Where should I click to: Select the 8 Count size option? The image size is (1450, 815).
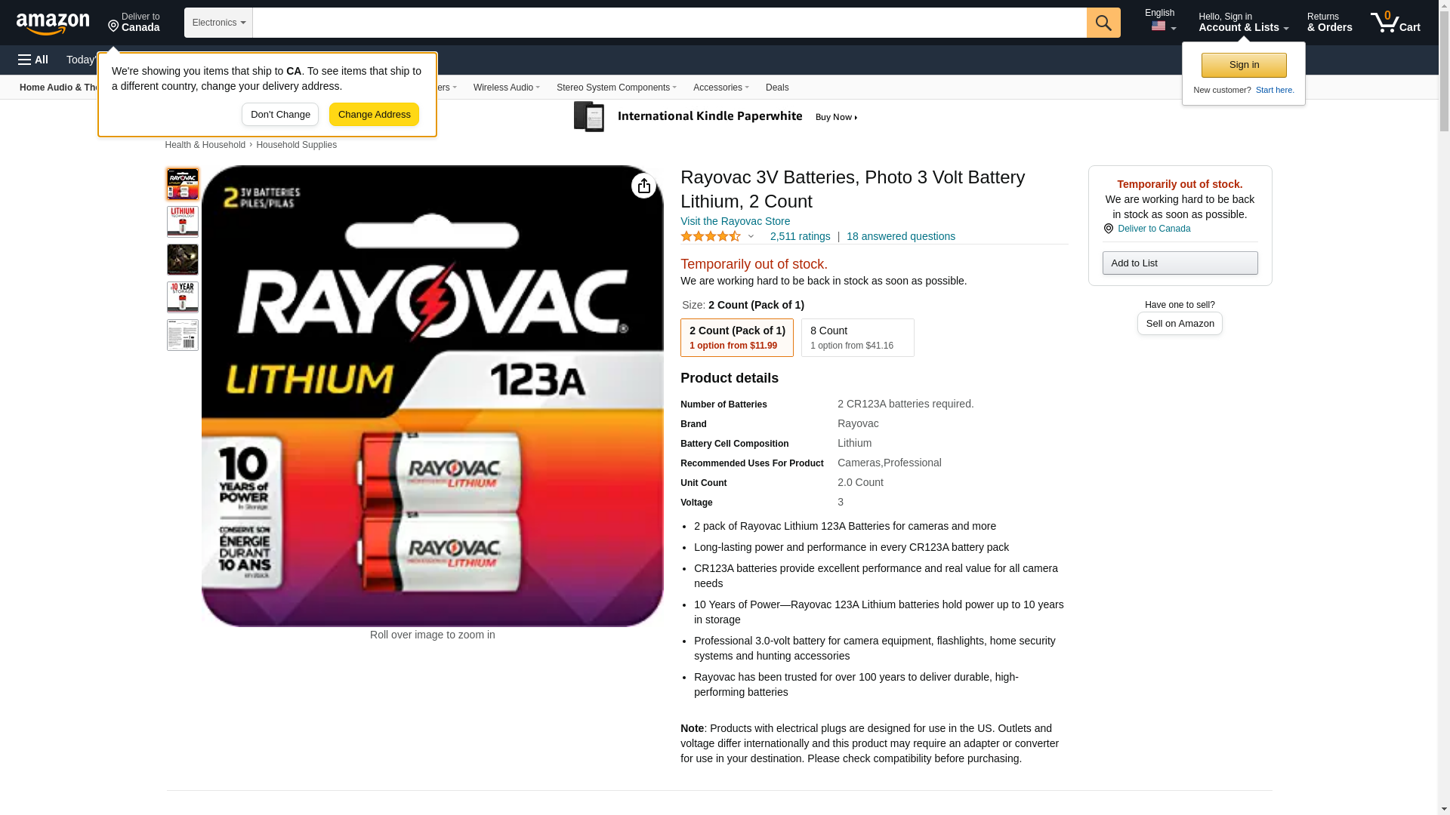click(857, 337)
